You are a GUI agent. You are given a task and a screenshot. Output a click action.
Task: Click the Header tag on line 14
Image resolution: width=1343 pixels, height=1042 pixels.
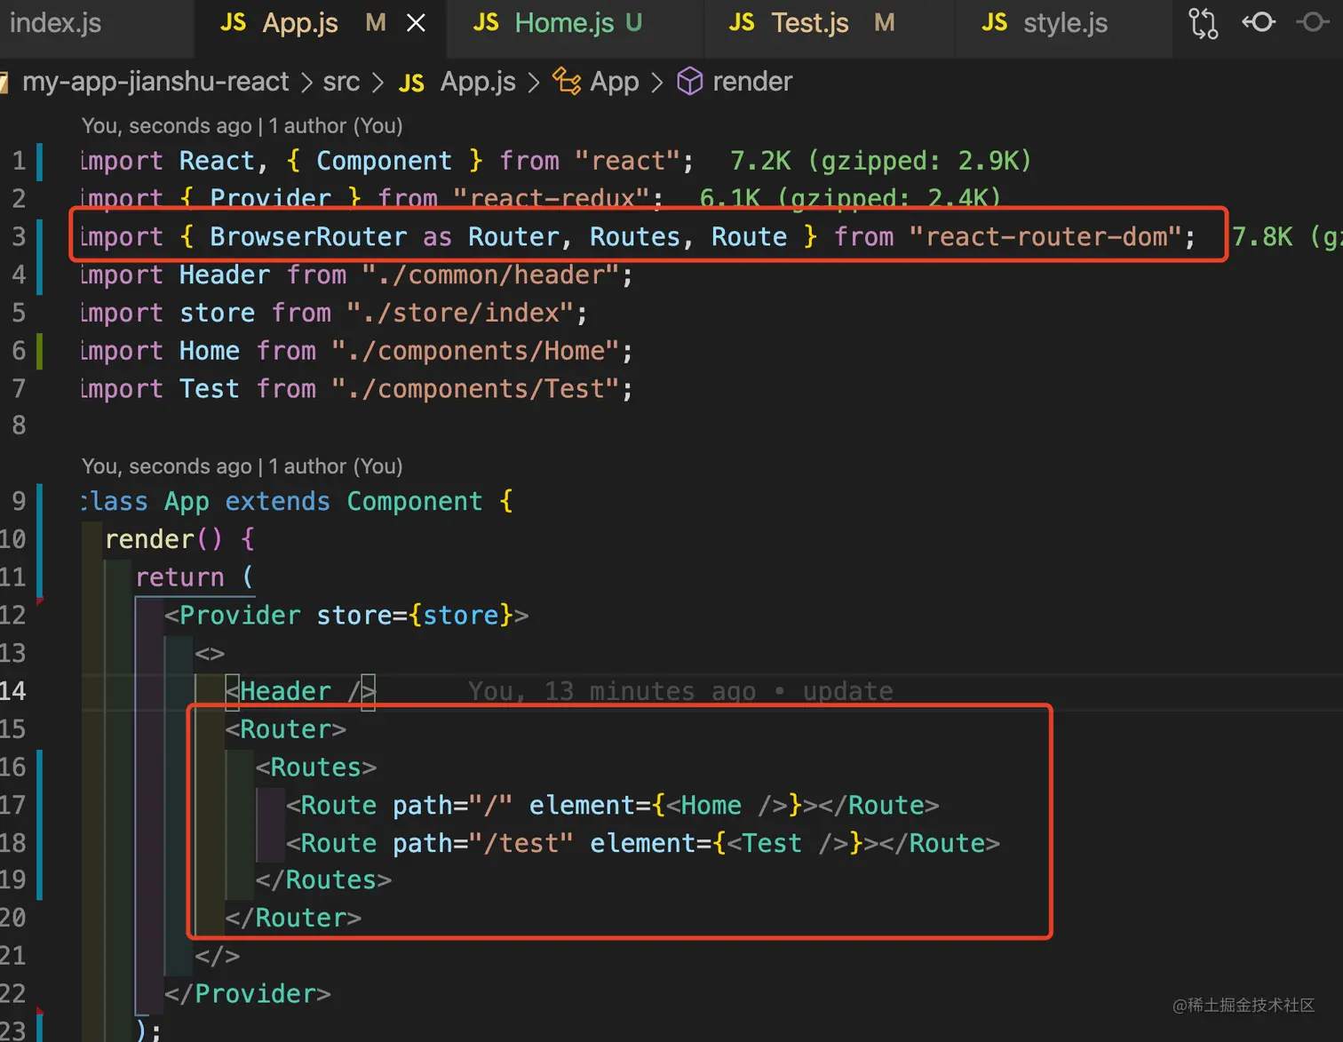click(x=300, y=691)
